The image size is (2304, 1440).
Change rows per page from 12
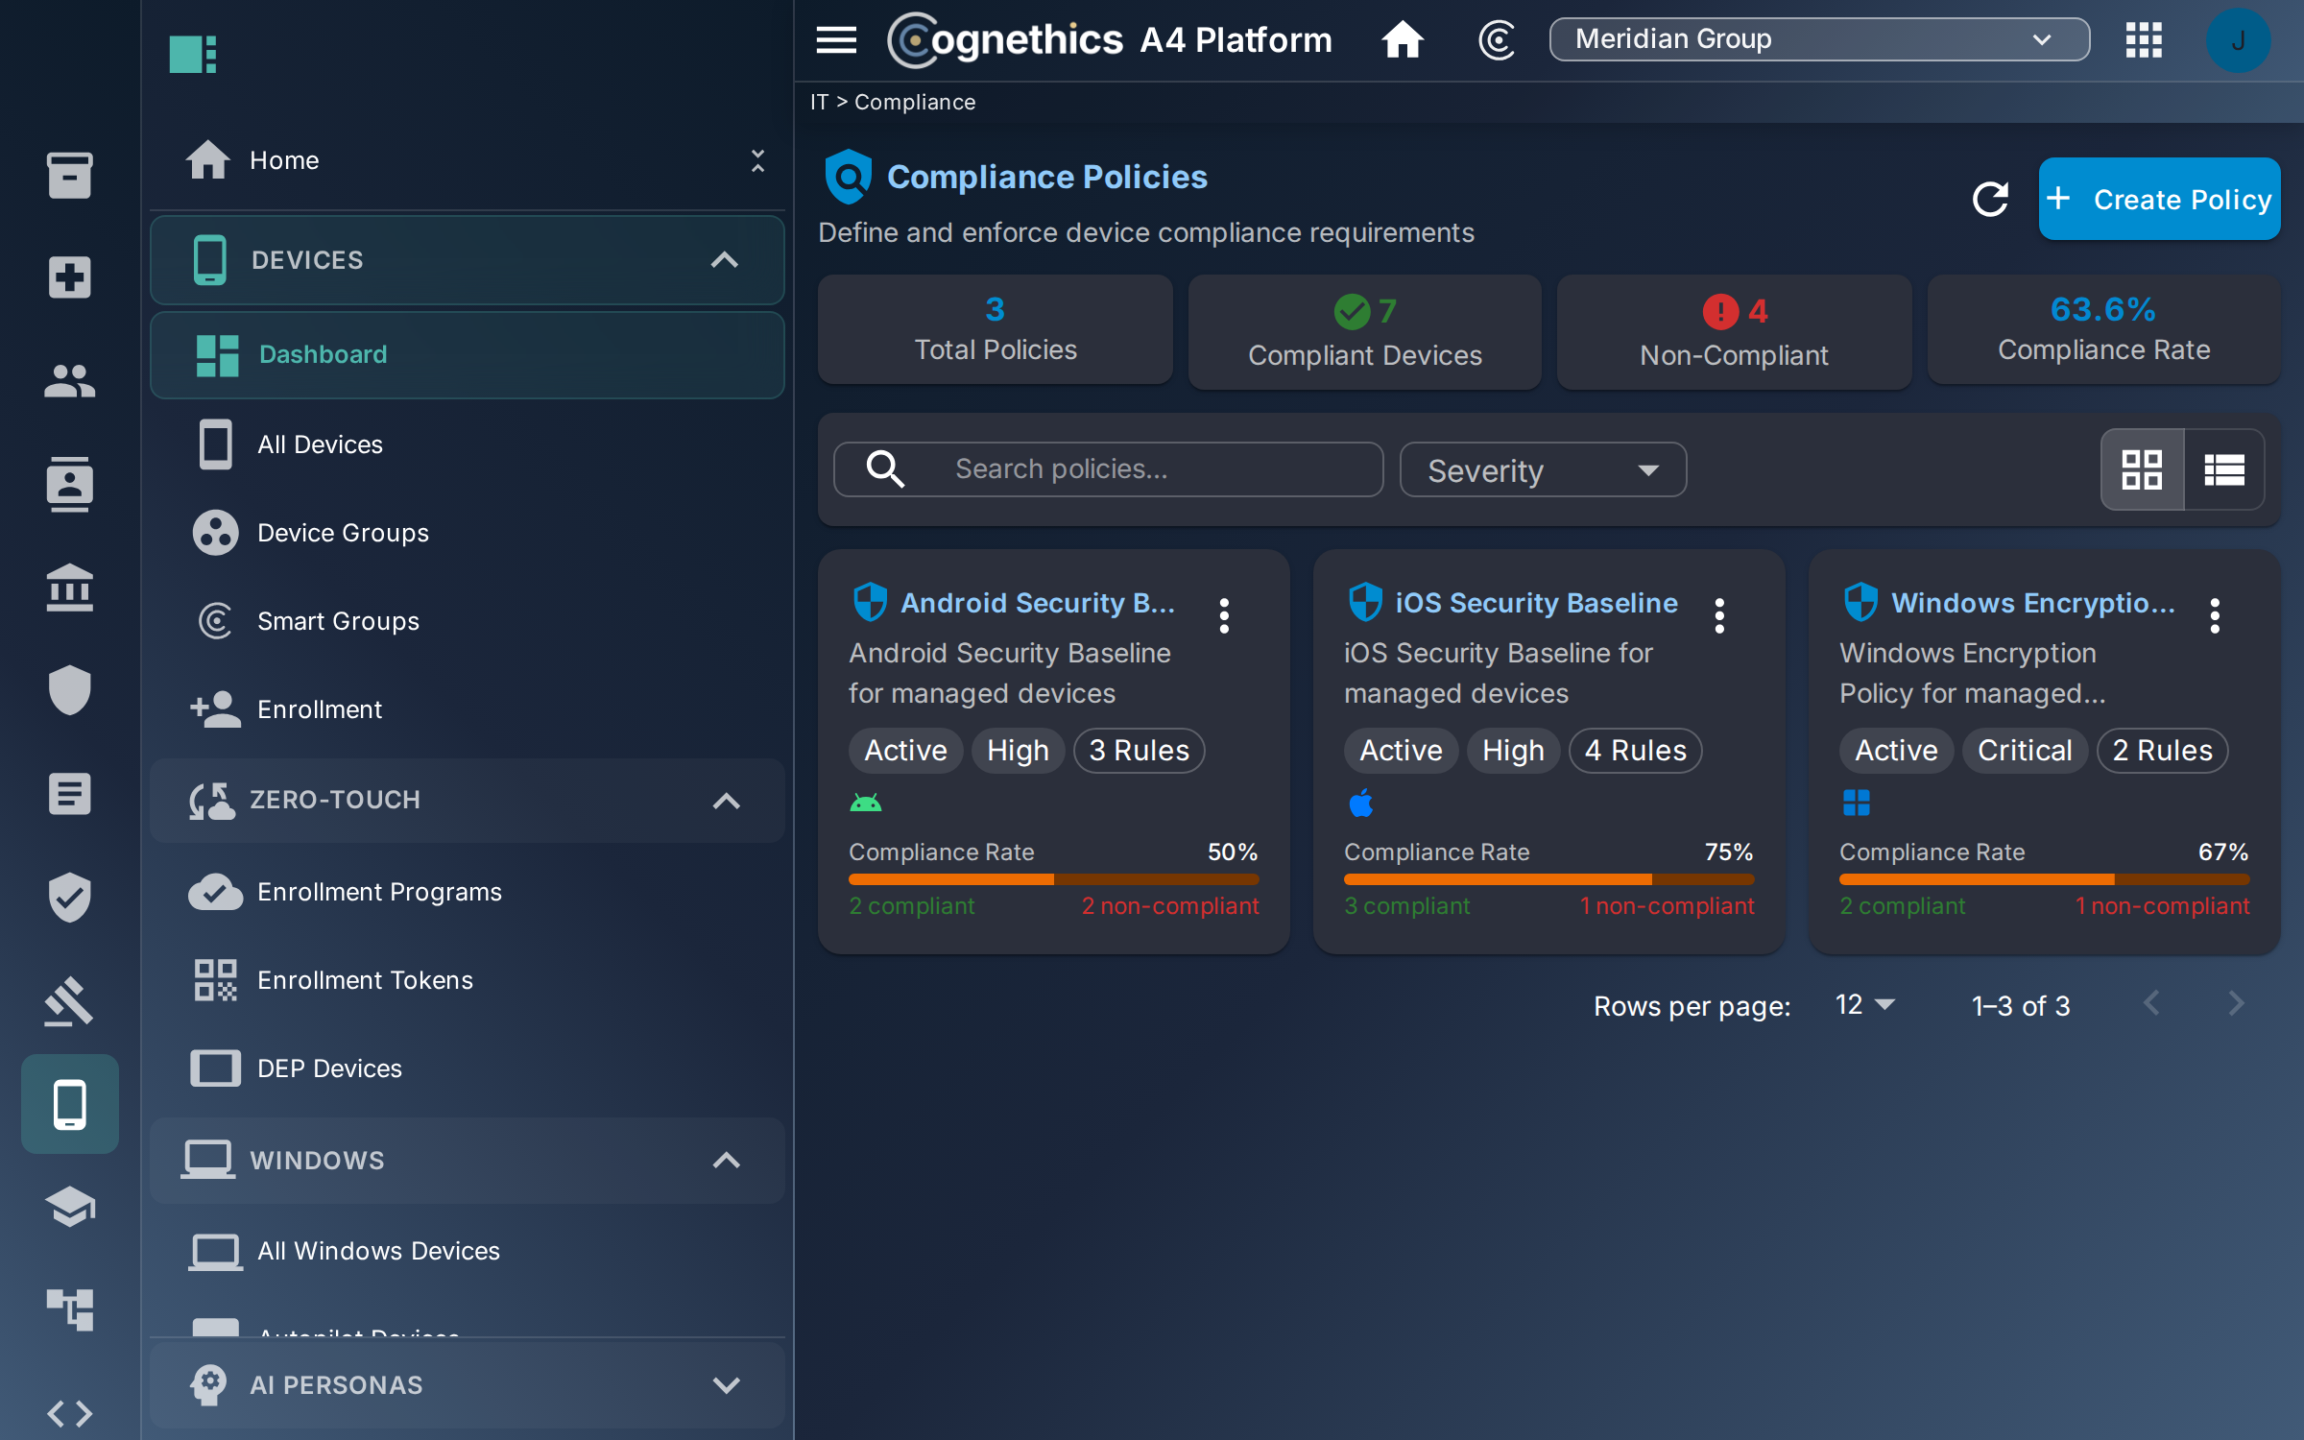[1864, 1005]
